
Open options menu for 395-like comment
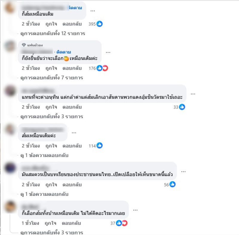(x=93, y=11)
